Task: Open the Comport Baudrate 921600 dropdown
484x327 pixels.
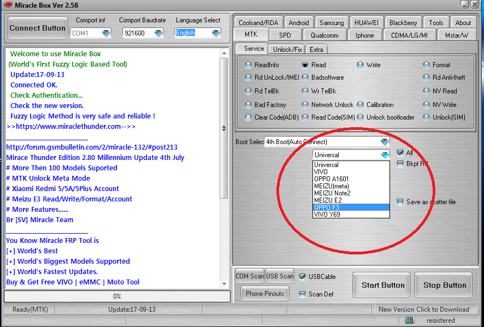Action: click(x=158, y=33)
